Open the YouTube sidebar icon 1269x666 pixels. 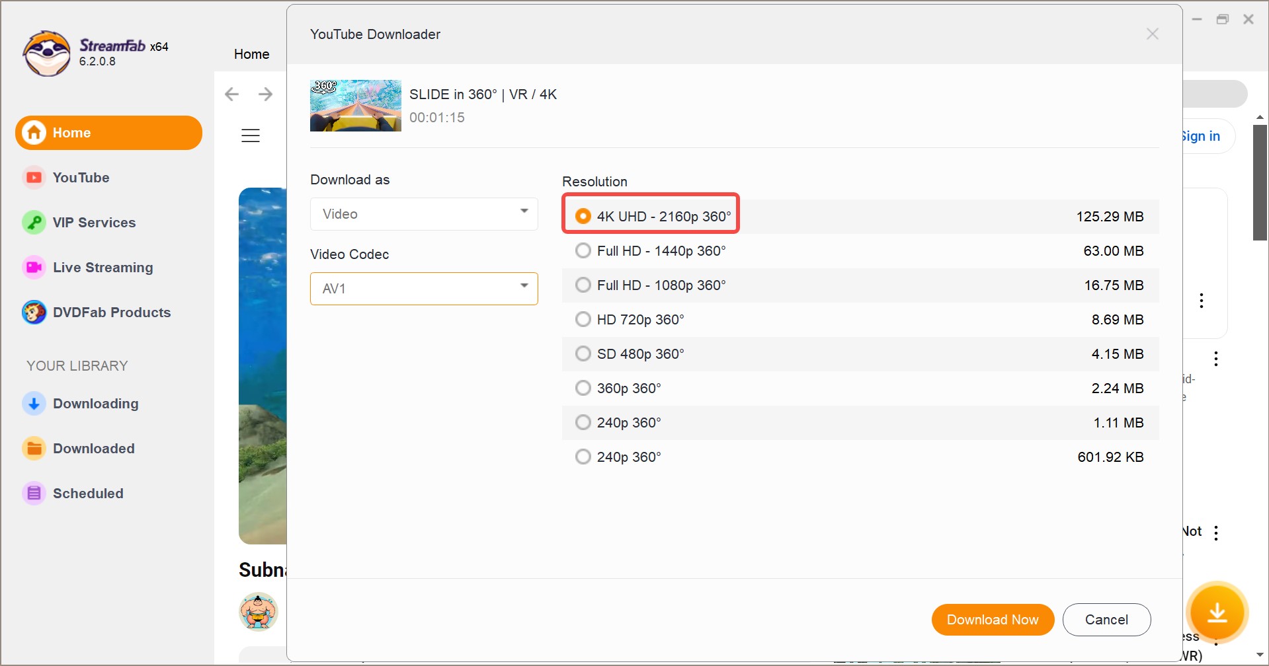[34, 178]
